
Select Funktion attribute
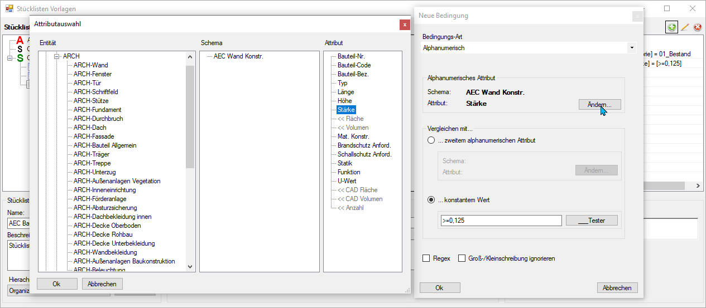(349, 172)
